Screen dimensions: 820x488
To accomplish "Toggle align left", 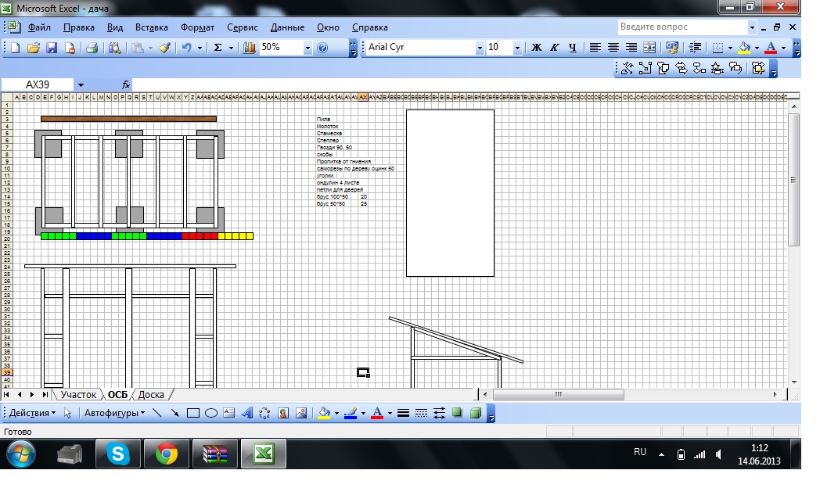I will click(x=595, y=48).
